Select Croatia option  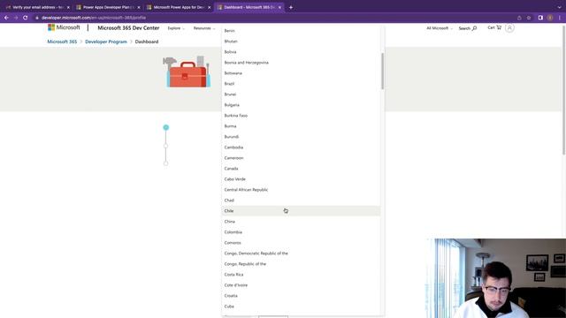click(301, 296)
